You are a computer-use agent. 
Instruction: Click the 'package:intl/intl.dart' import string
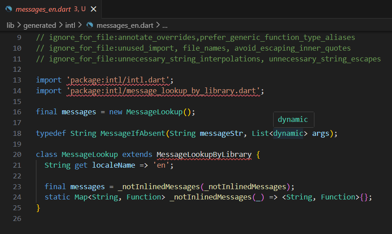pos(118,80)
